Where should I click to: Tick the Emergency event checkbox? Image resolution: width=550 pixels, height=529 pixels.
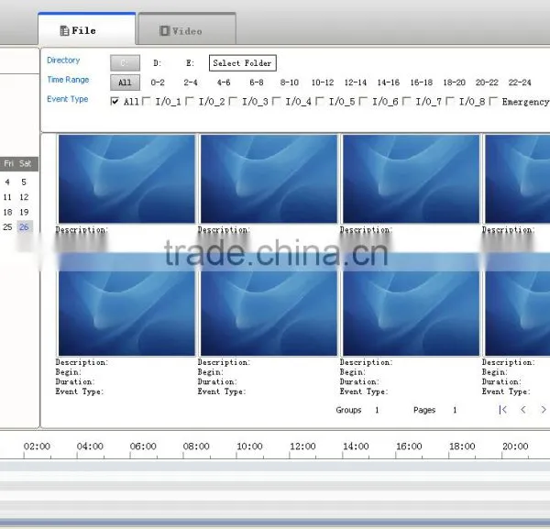493,102
